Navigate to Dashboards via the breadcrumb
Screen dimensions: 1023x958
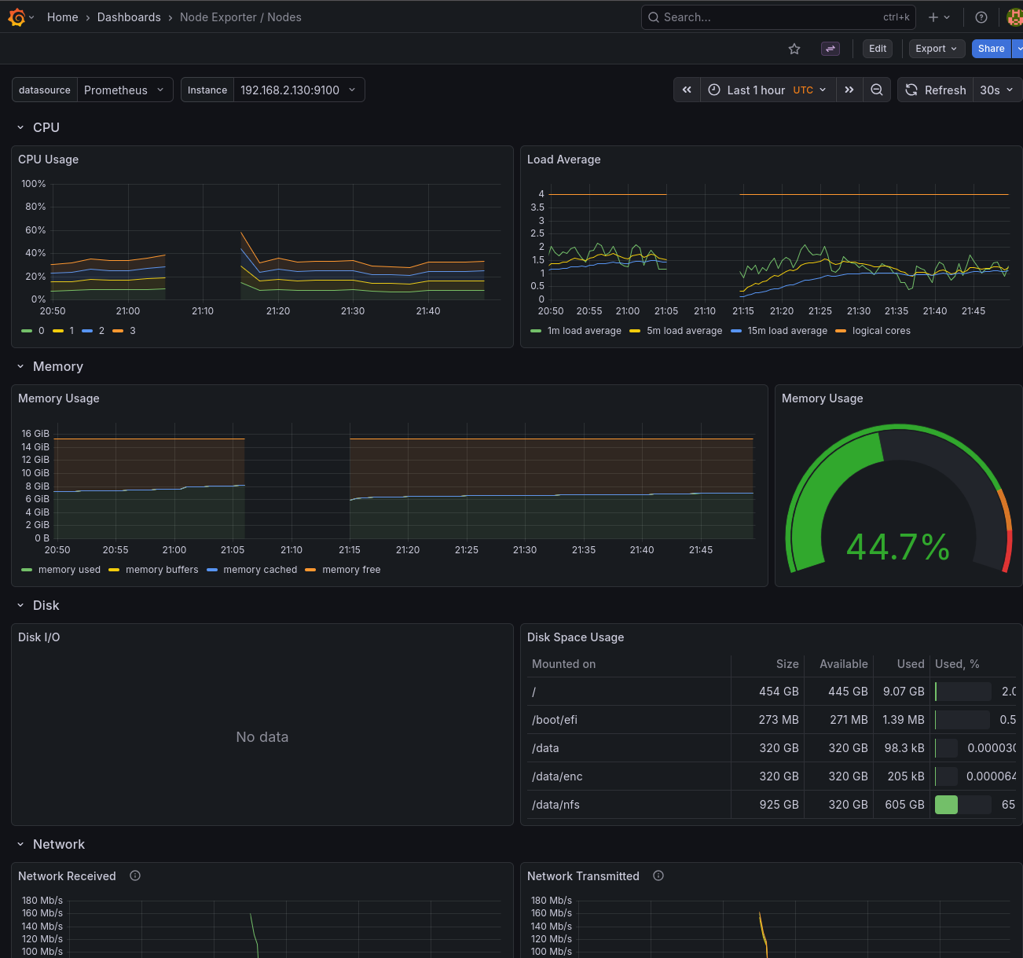pos(129,17)
